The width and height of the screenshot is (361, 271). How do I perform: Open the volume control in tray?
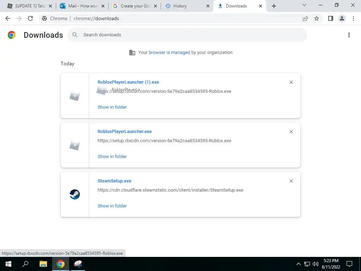pyautogui.click(x=316, y=264)
